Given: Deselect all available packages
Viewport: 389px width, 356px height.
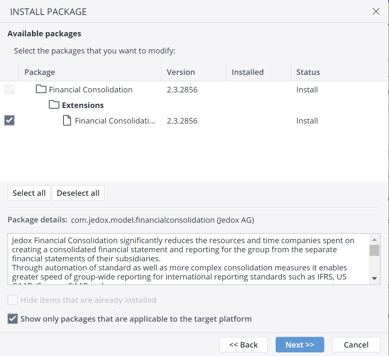Looking at the screenshot, I should pos(78,193).
